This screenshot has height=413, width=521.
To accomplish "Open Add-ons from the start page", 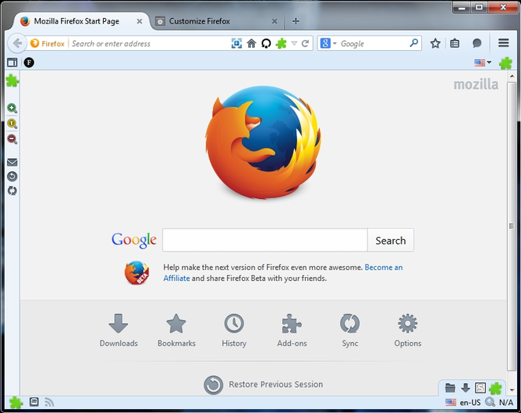I will click(292, 330).
